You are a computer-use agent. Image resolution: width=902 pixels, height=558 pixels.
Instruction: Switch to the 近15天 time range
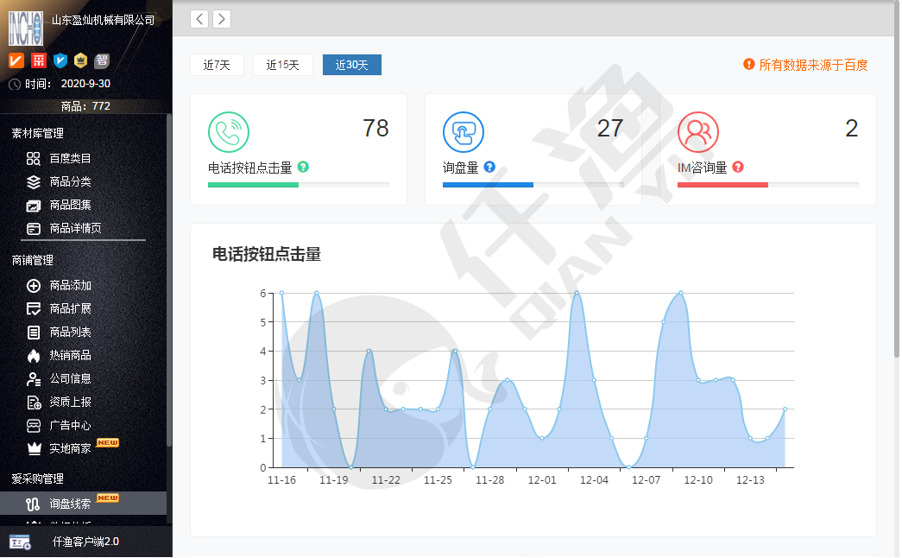pyautogui.click(x=282, y=65)
